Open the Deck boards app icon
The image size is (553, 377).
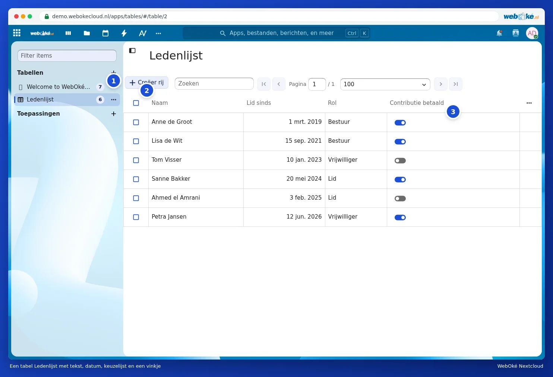(68, 33)
